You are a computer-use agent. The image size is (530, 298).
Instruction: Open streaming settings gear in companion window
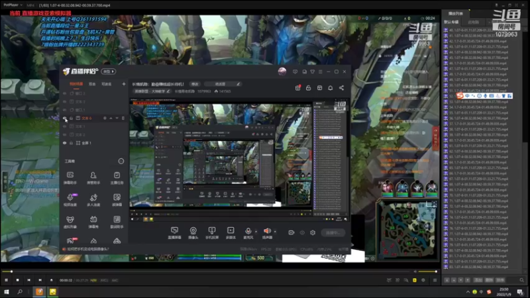point(313,232)
